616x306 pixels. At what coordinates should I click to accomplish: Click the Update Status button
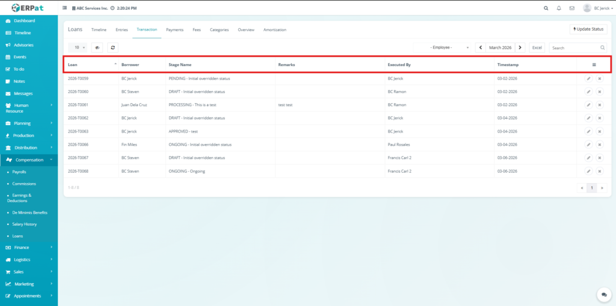(x=588, y=29)
